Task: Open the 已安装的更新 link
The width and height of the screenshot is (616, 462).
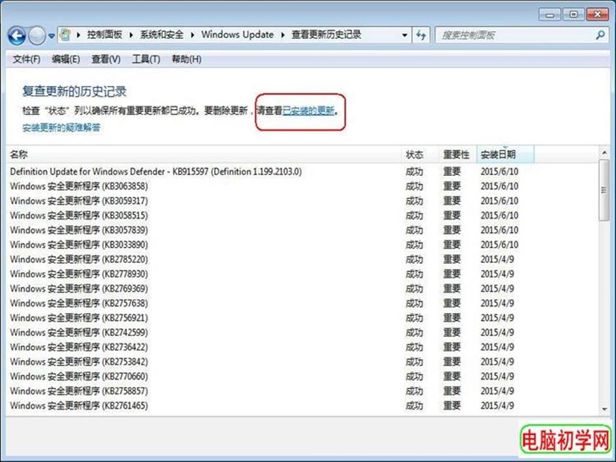Action: 309,111
